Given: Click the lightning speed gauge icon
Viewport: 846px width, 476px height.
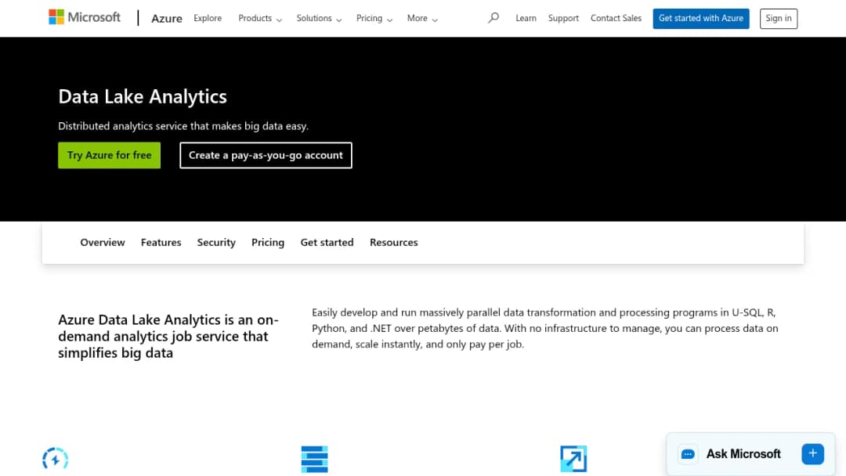Looking at the screenshot, I should (55, 459).
